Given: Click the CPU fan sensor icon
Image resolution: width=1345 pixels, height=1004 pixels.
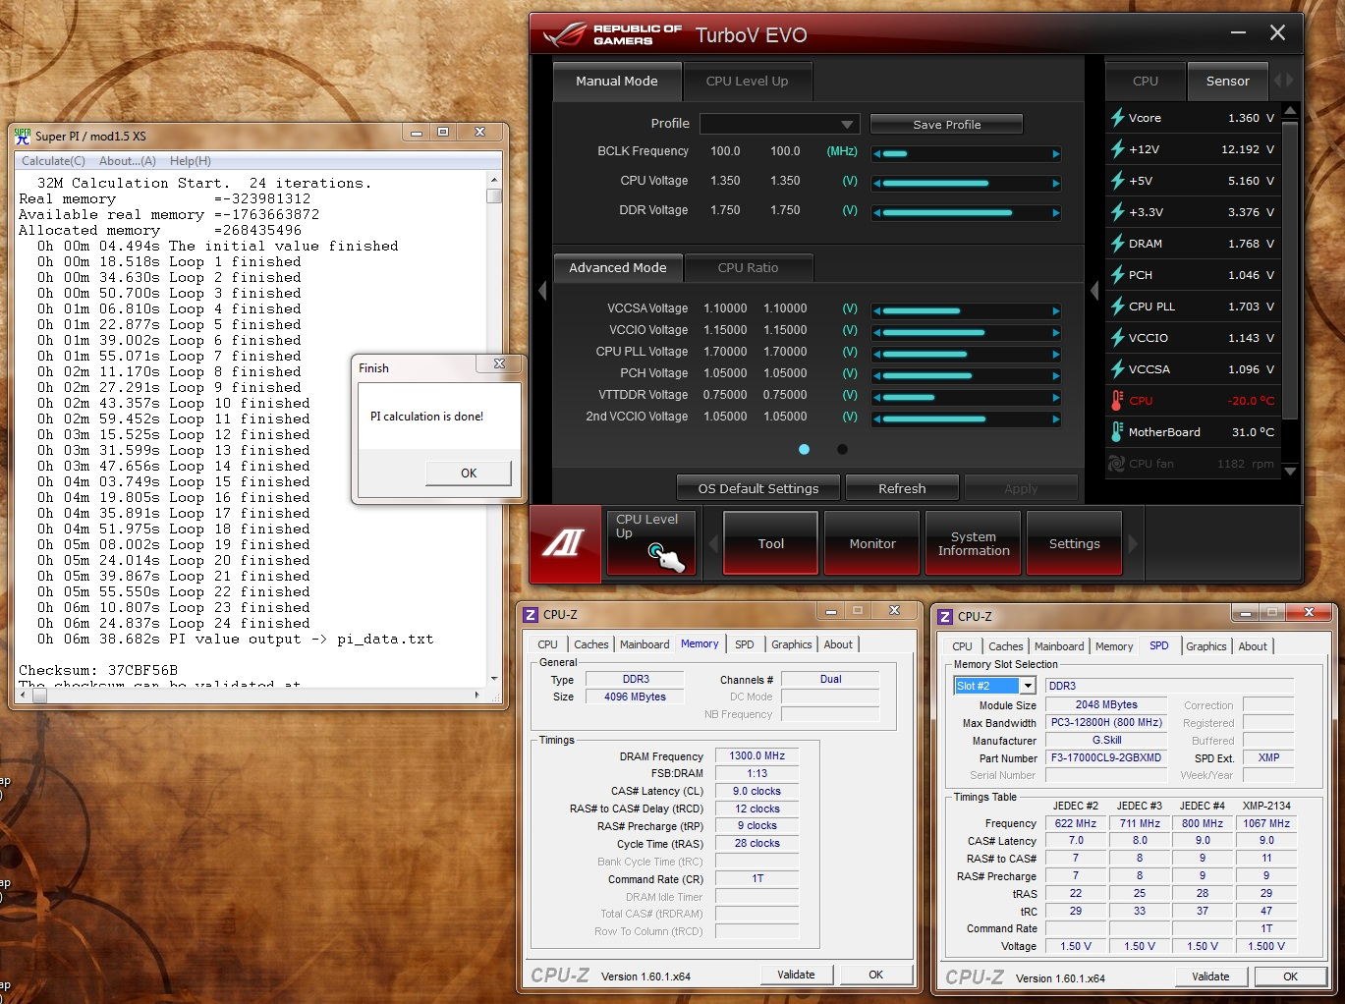Looking at the screenshot, I should point(1116,464).
